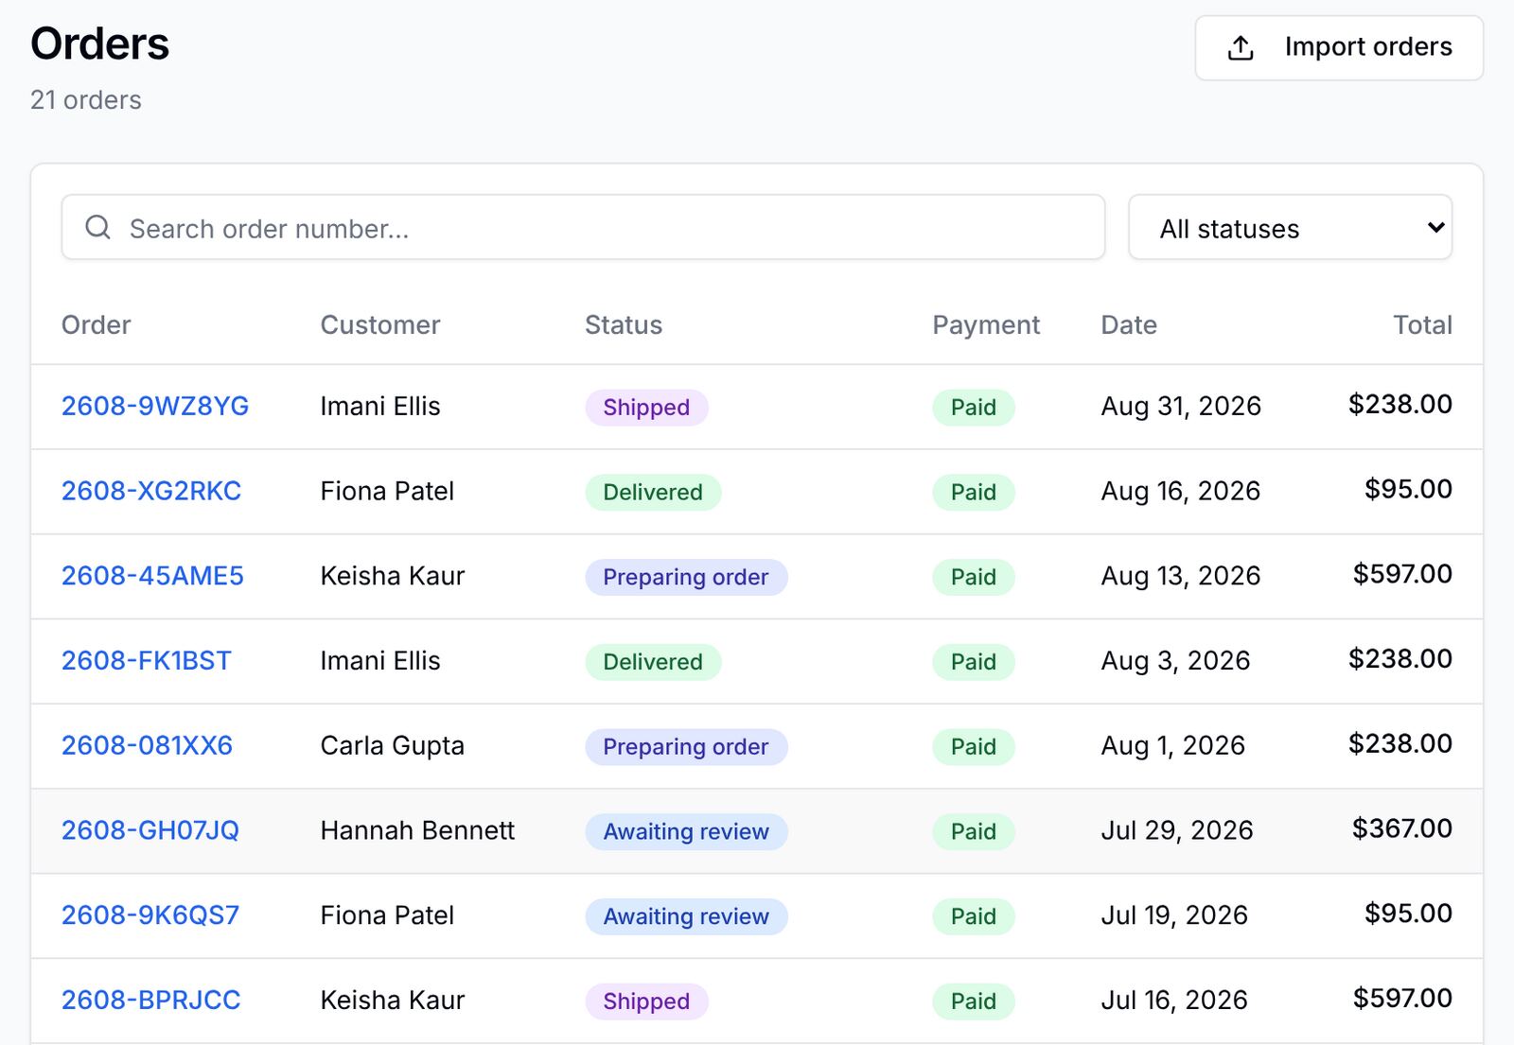This screenshot has height=1045, width=1514.
Task: Open the All statuses dropdown
Action: pyautogui.click(x=1290, y=227)
